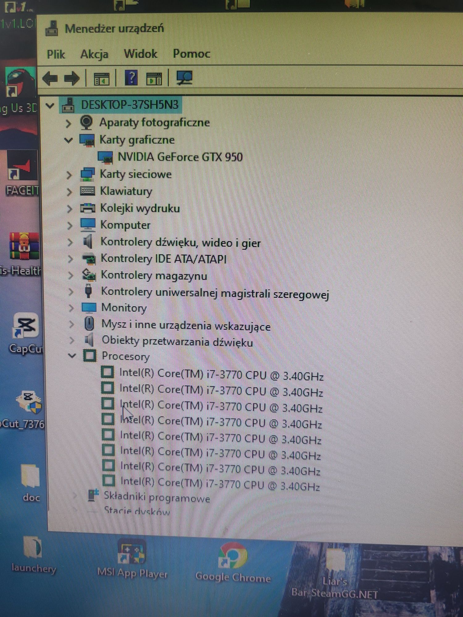Select the DESKTOP-37SH5N3 root label
This screenshot has height=617, width=463.
click(130, 105)
